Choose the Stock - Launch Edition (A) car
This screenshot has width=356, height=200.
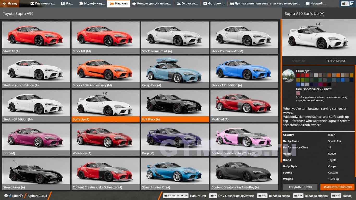(36, 72)
